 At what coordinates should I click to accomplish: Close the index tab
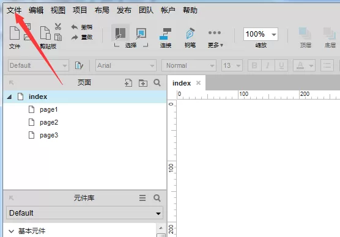(x=198, y=82)
